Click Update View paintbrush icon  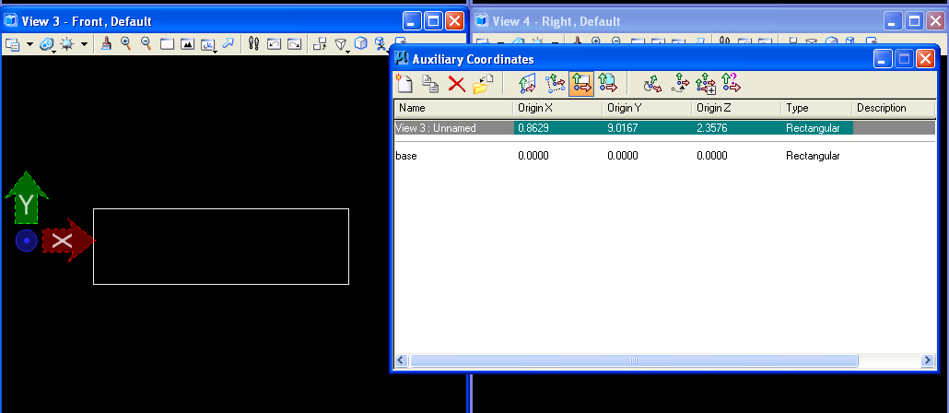pyautogui.click(x=107, y=43)
